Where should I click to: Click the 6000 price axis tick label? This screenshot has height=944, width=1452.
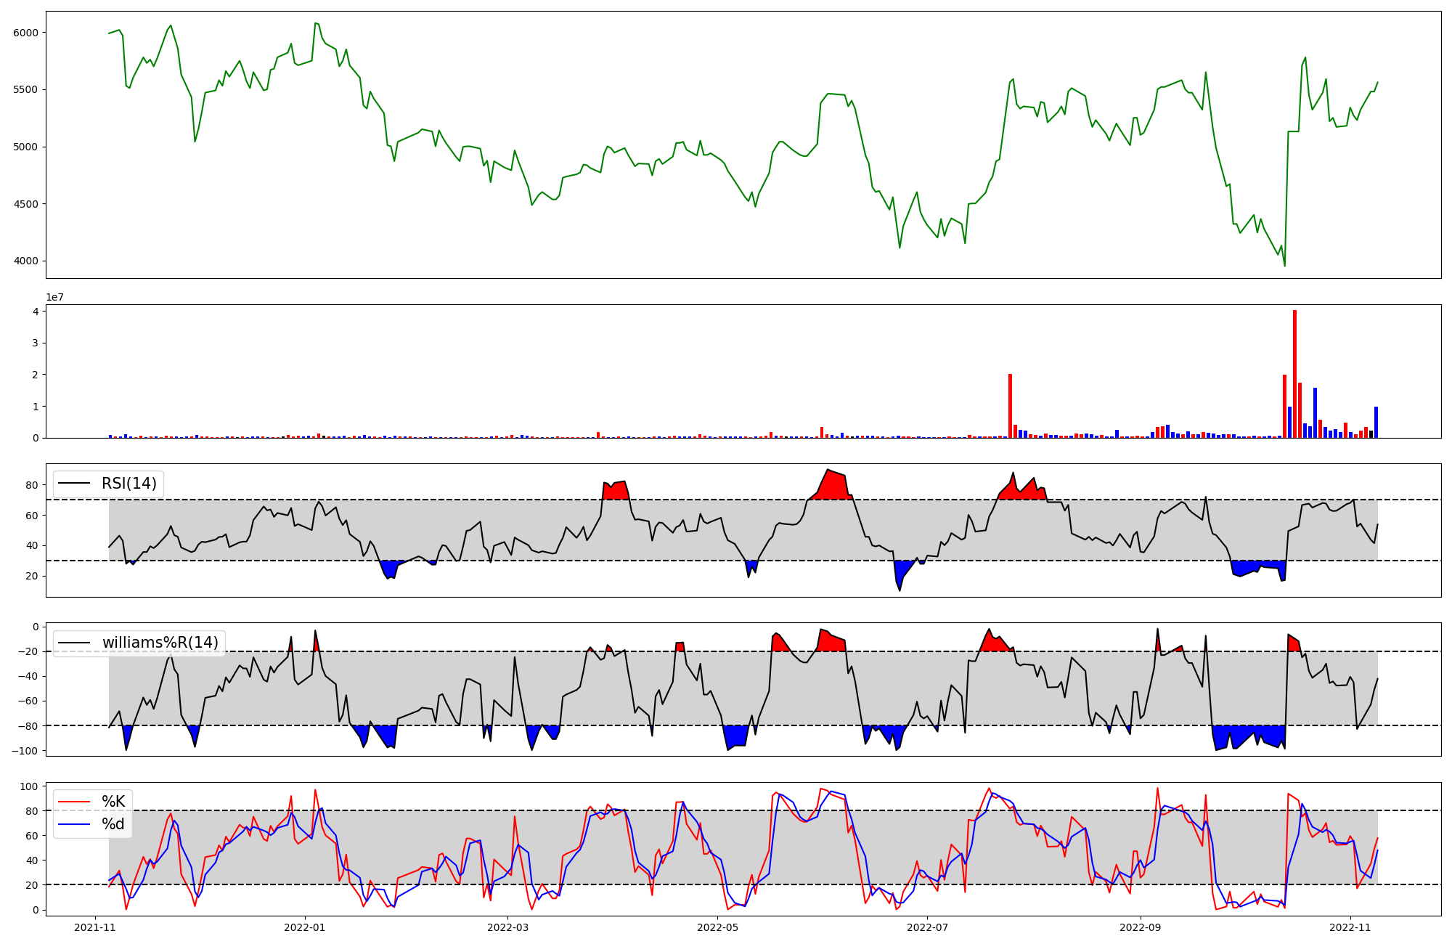tap(25, 33)
